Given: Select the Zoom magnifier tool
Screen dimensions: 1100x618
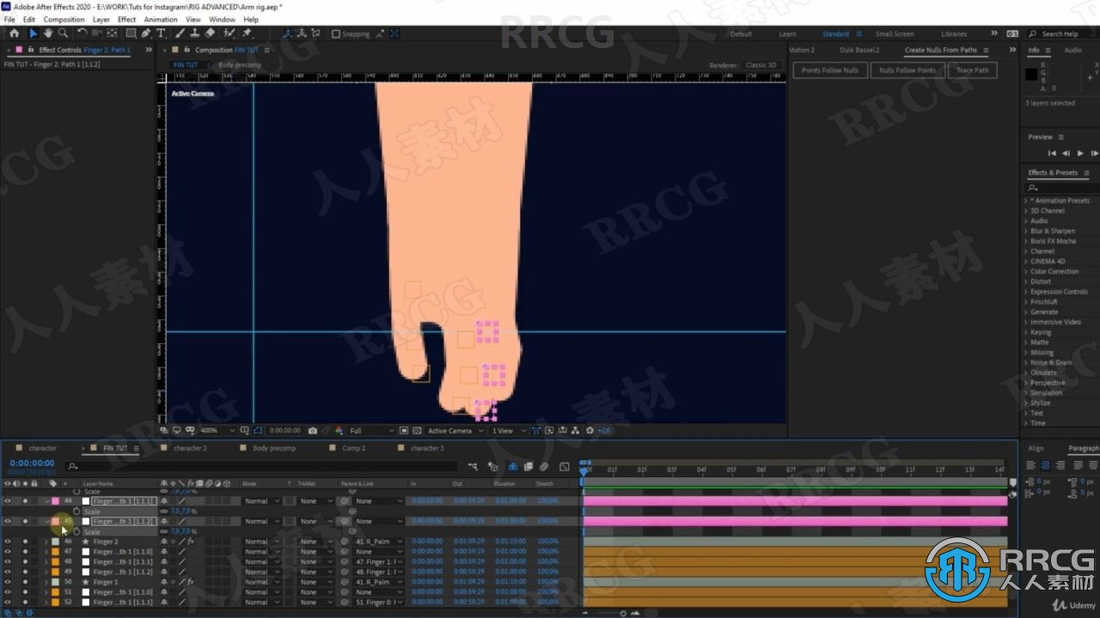Looking at the screenshot, I should coord(63,33).
